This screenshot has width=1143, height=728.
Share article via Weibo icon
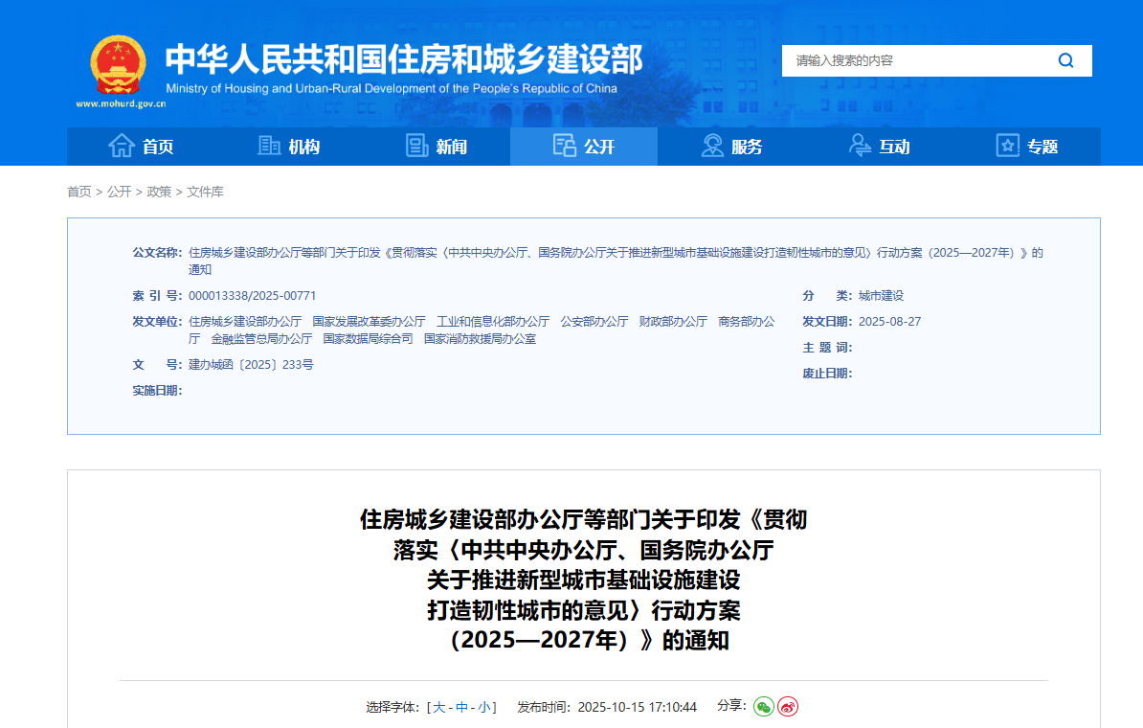pyautogui.click(x=787, y=706)
